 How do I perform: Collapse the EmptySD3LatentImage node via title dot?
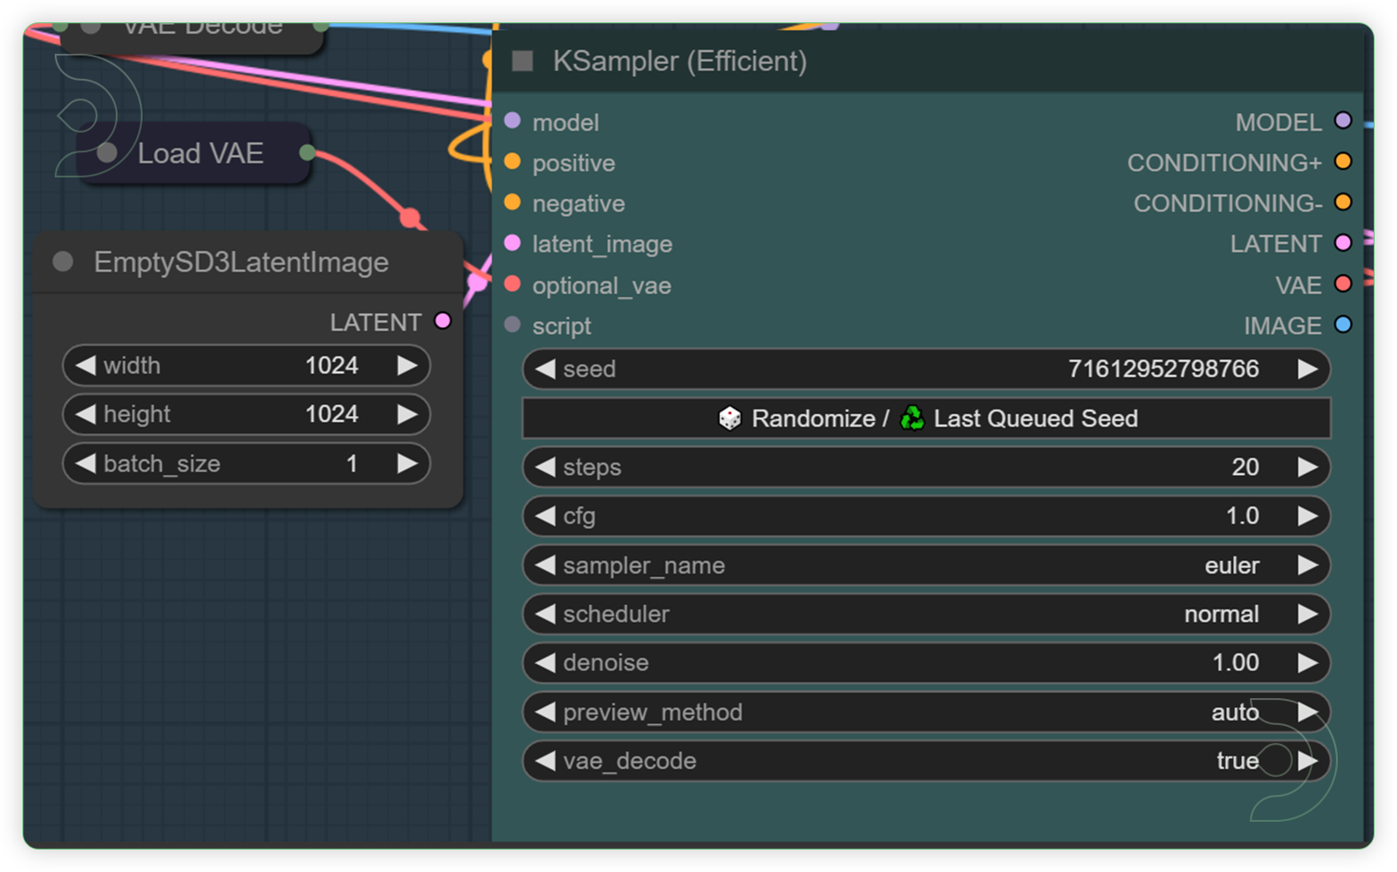pos(62,262)
